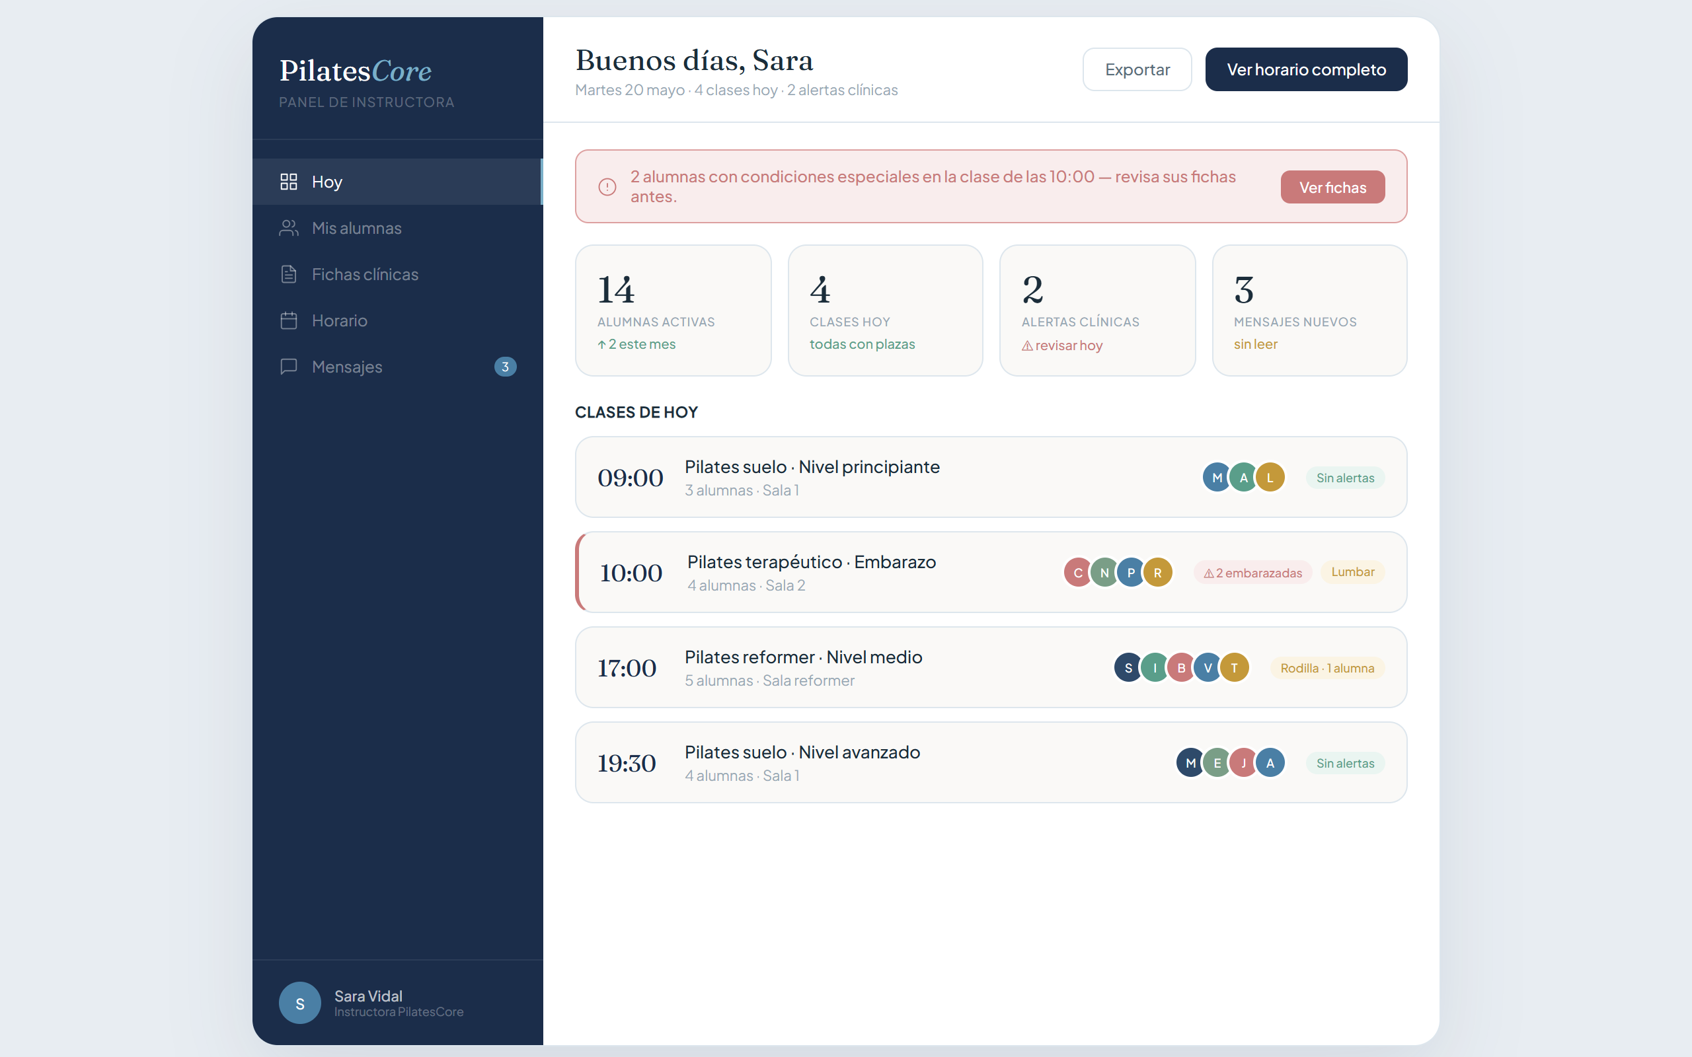Click avatar L in the 09:00 class
The width and height of the screenshot is (1692, 1057).
pos(1270,478)
